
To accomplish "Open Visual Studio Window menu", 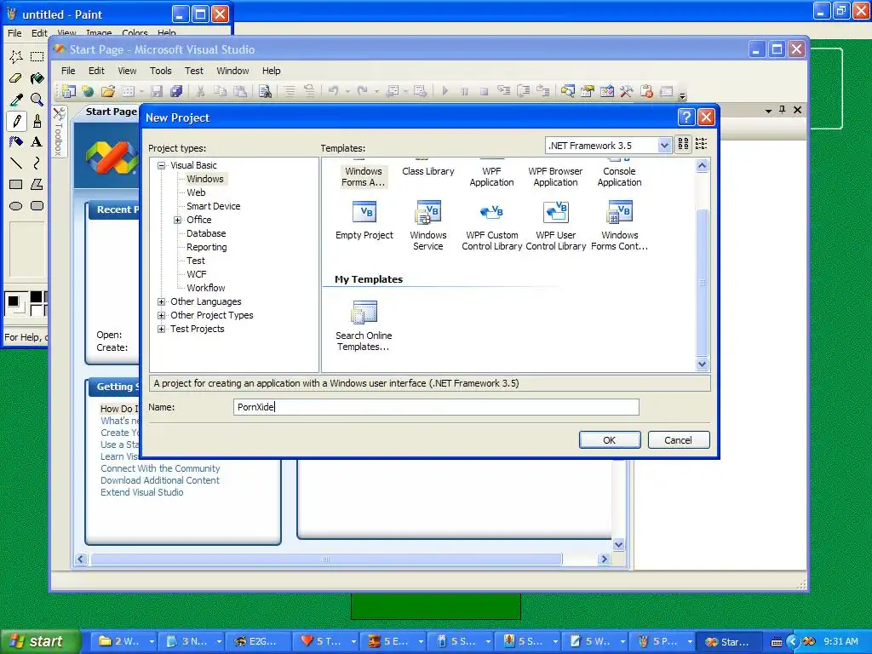I will coord(232,71).
